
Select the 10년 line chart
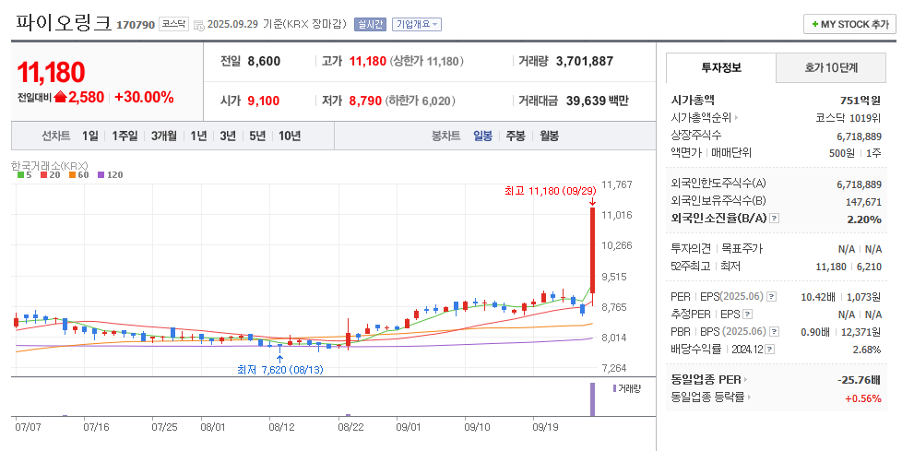click(289, 136)
